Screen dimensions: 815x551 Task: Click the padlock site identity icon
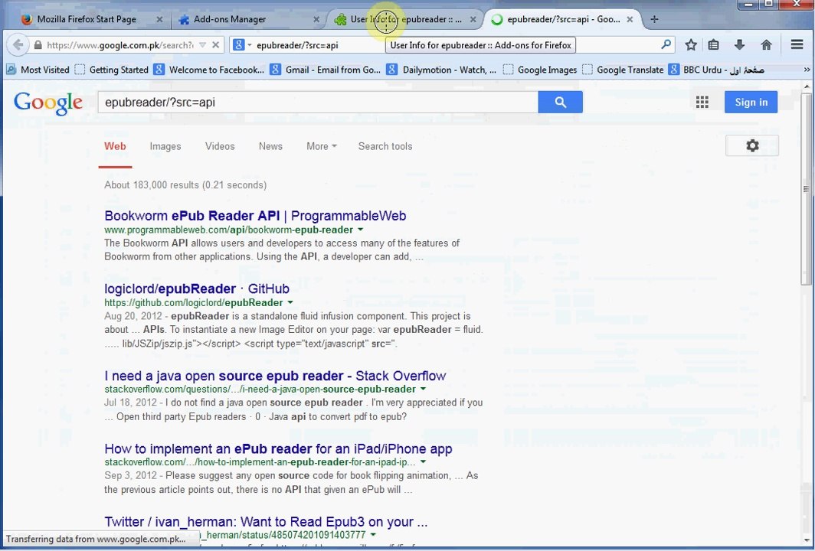(x=38, y=45)
